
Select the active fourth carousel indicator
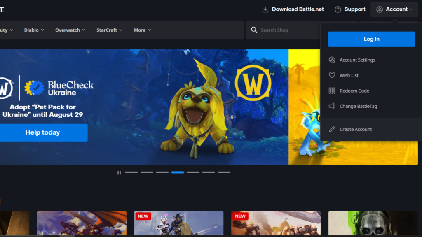point(178,172)
